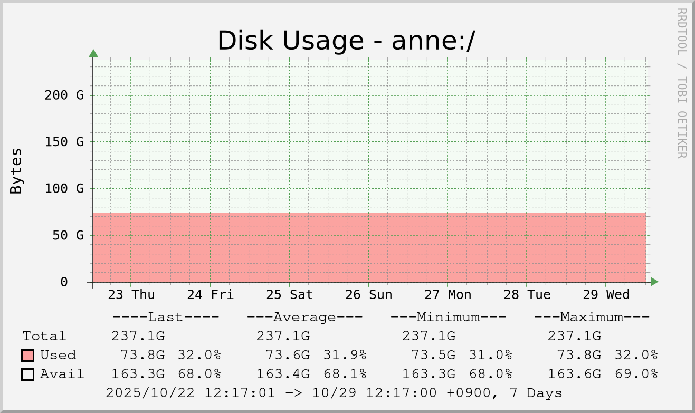Viewport: 695px width, 413px height.
Task: Select the "23 Thu" date label
Action: [131, 295]
